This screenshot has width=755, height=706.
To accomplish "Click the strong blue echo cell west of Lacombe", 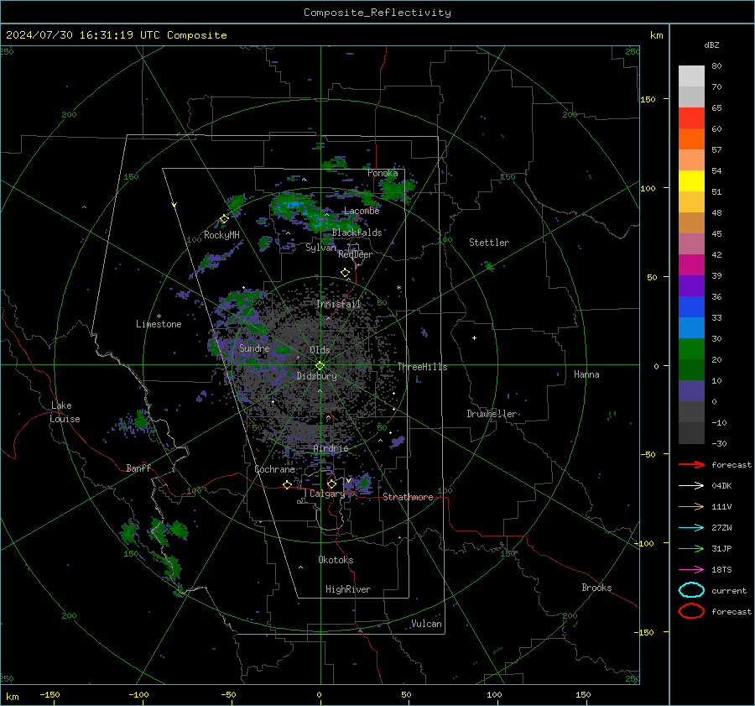I will click(293, 206).
